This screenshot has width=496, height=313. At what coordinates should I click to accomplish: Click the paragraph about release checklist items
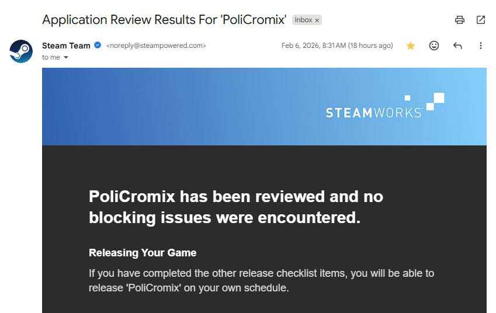[261, 280]
